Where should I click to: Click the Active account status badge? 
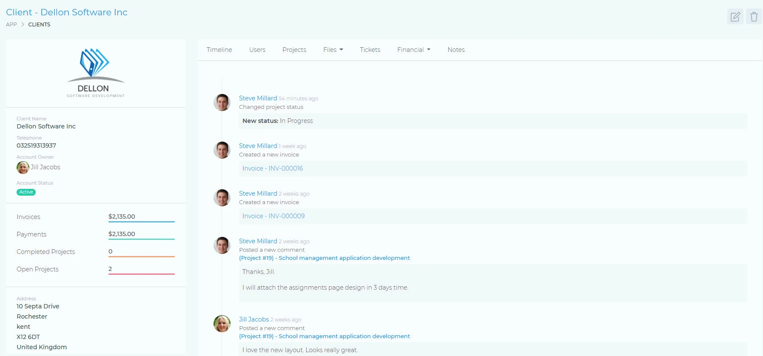pyautogui.click(x=26, y=192)
